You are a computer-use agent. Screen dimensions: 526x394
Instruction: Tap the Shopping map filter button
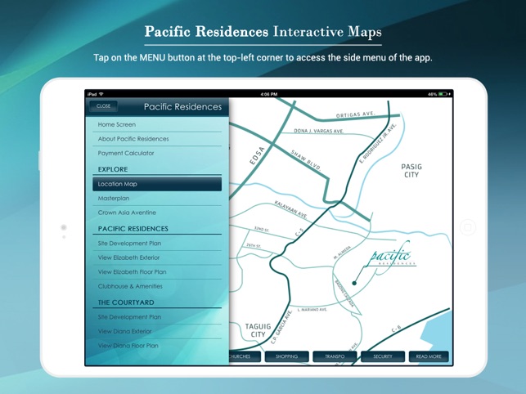(287, 356)
